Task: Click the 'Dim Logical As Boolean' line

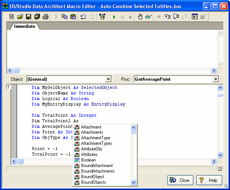Action: tap(60, 99)
